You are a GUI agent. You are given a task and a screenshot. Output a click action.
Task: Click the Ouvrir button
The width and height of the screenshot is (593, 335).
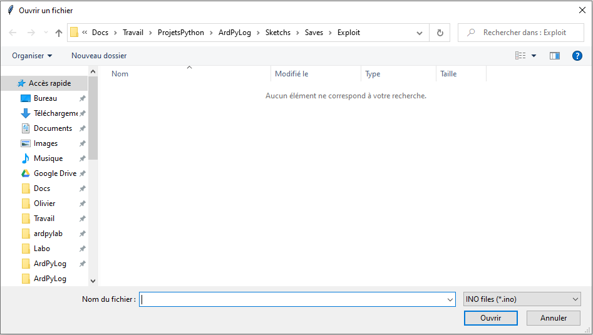pyautogui.click(x=490, y=318)
